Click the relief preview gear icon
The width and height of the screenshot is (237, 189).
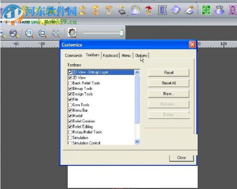pyautogui.click(x=72, y=33)
